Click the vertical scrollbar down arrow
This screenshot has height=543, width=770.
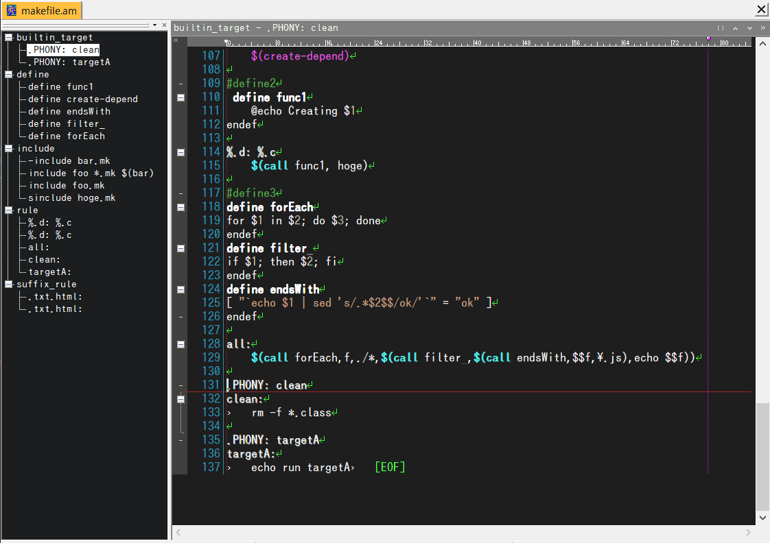pos(762,518)
